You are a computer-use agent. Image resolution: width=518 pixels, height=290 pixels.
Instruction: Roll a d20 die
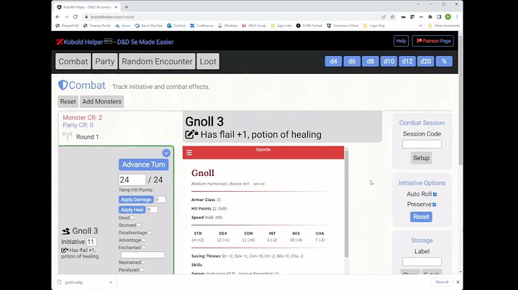425,61
